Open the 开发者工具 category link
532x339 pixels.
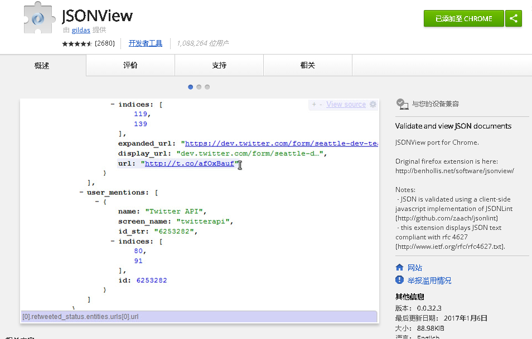[x=145, y=43]
